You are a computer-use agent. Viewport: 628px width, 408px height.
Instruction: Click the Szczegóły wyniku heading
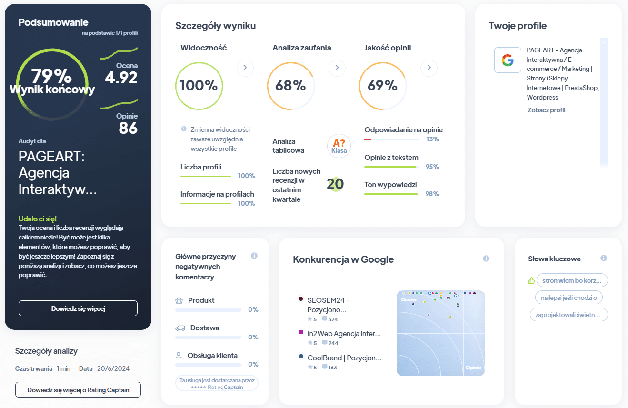click(x=216, y=26)
